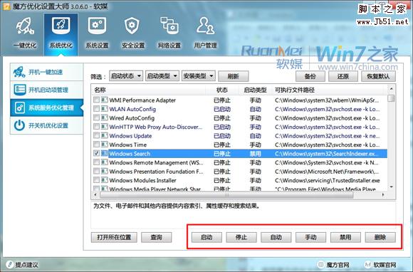Open the 启动类型 filter dropdown
413x272 pixels.
click(x=162, y=76)
